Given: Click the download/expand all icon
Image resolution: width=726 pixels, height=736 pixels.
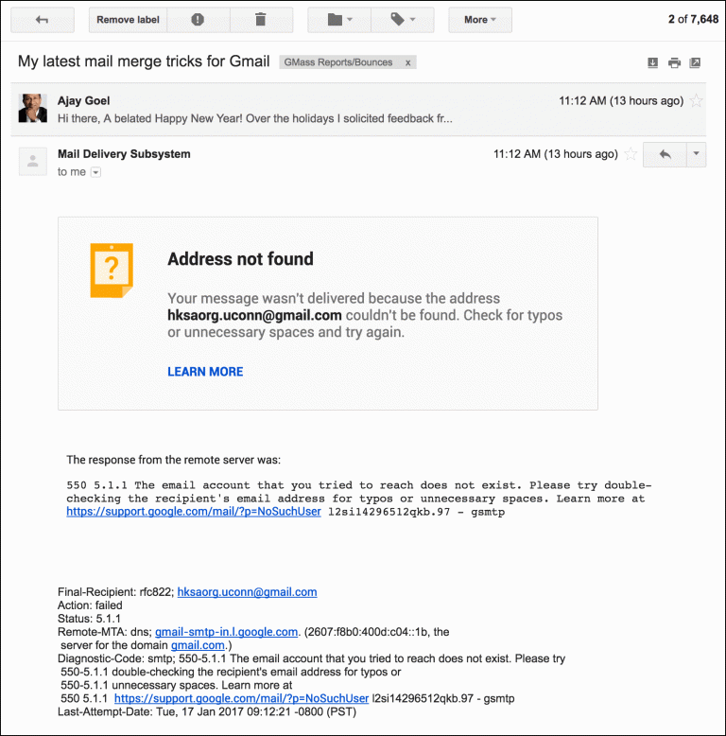Looking at the screenshot, I should (x=652, y=62).
